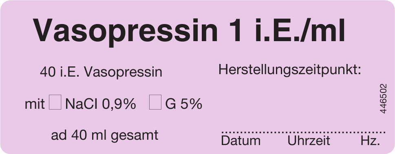The width and height of the screenshot is (395, 154).
Task: Click dotted line above 'Datum'
Action: coord(241,132)
